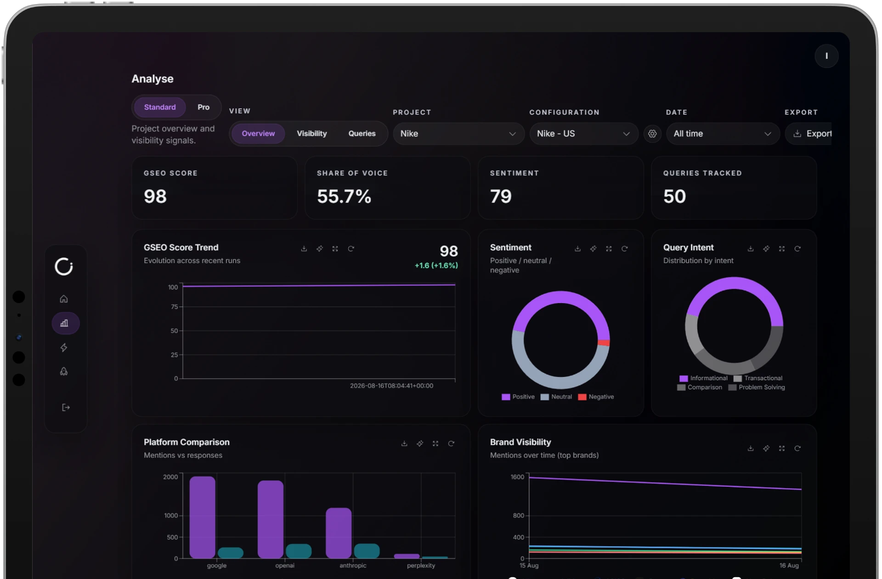Screen dimensions: 882x579
Task: Toggle the Positive legend entry
Action: click(x=518, y=397)
